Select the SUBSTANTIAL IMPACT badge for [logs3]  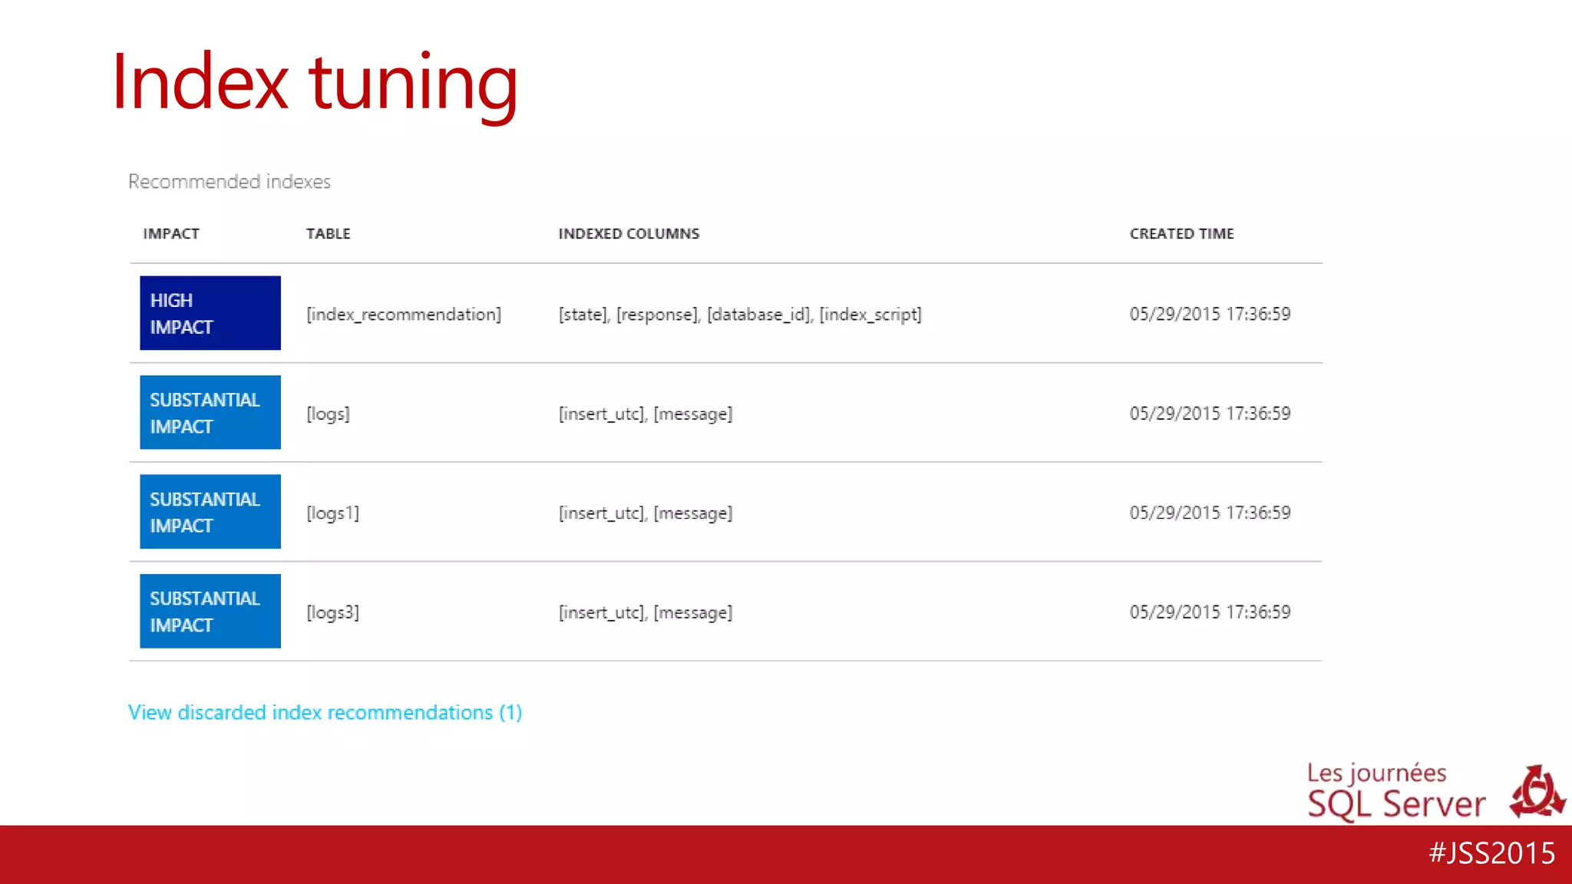[x=210, y=611]
